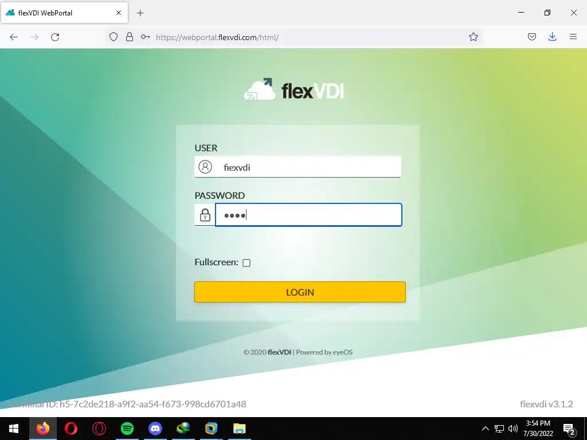Image resolution: width=587 pixels, height=440 pixels.
Task: Open Firefox from the taskbar
Action: 42,429
